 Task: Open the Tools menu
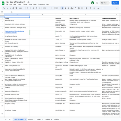pyautogui.click(x=35, y=4)
